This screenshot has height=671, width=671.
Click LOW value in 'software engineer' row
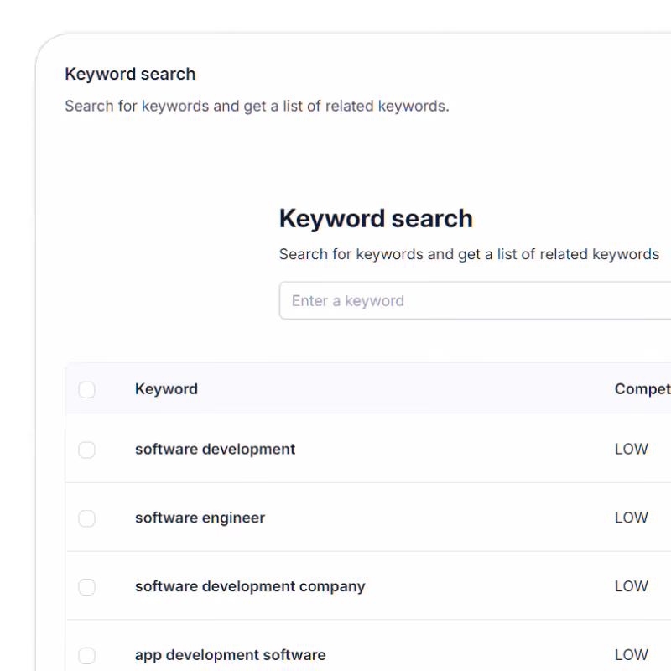point(632,518)
